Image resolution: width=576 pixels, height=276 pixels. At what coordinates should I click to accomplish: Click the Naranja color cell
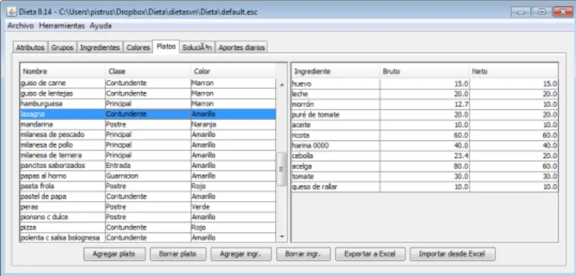[233, 124]
